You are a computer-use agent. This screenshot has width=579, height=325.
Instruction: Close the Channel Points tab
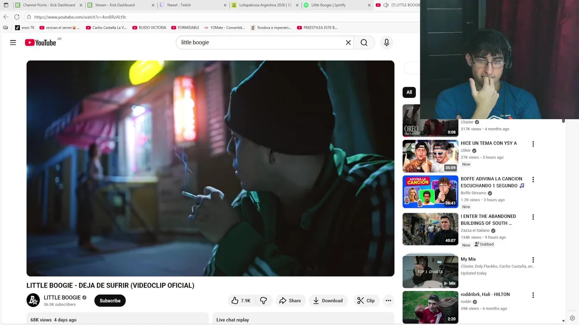81,5
